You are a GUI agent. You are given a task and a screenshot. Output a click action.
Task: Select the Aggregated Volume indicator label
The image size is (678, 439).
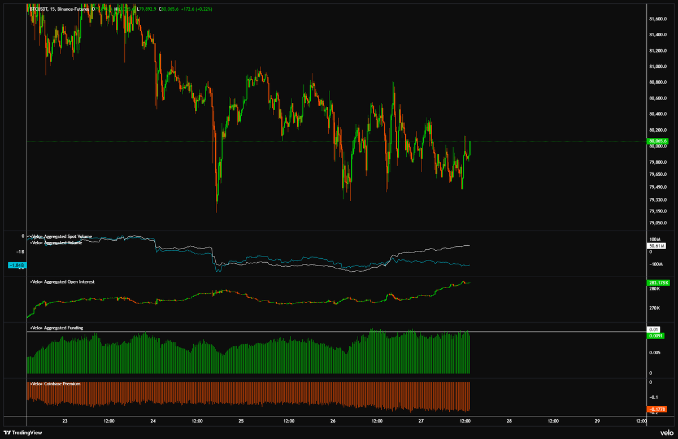(55, 242)
